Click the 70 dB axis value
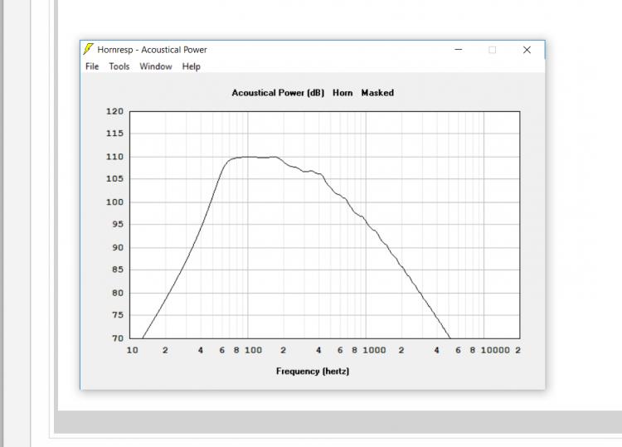622x447 pixels. [118, 338]
